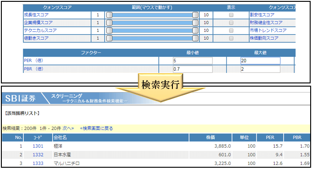Select the 【該当銘柄リスト】 heading
The height and width of the screenshot is (170, 312).
click(x=22, y=113)
